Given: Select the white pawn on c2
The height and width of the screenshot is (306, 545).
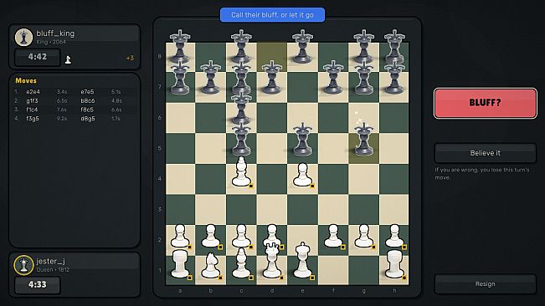Looking at the screenshot, I should 241,237.
